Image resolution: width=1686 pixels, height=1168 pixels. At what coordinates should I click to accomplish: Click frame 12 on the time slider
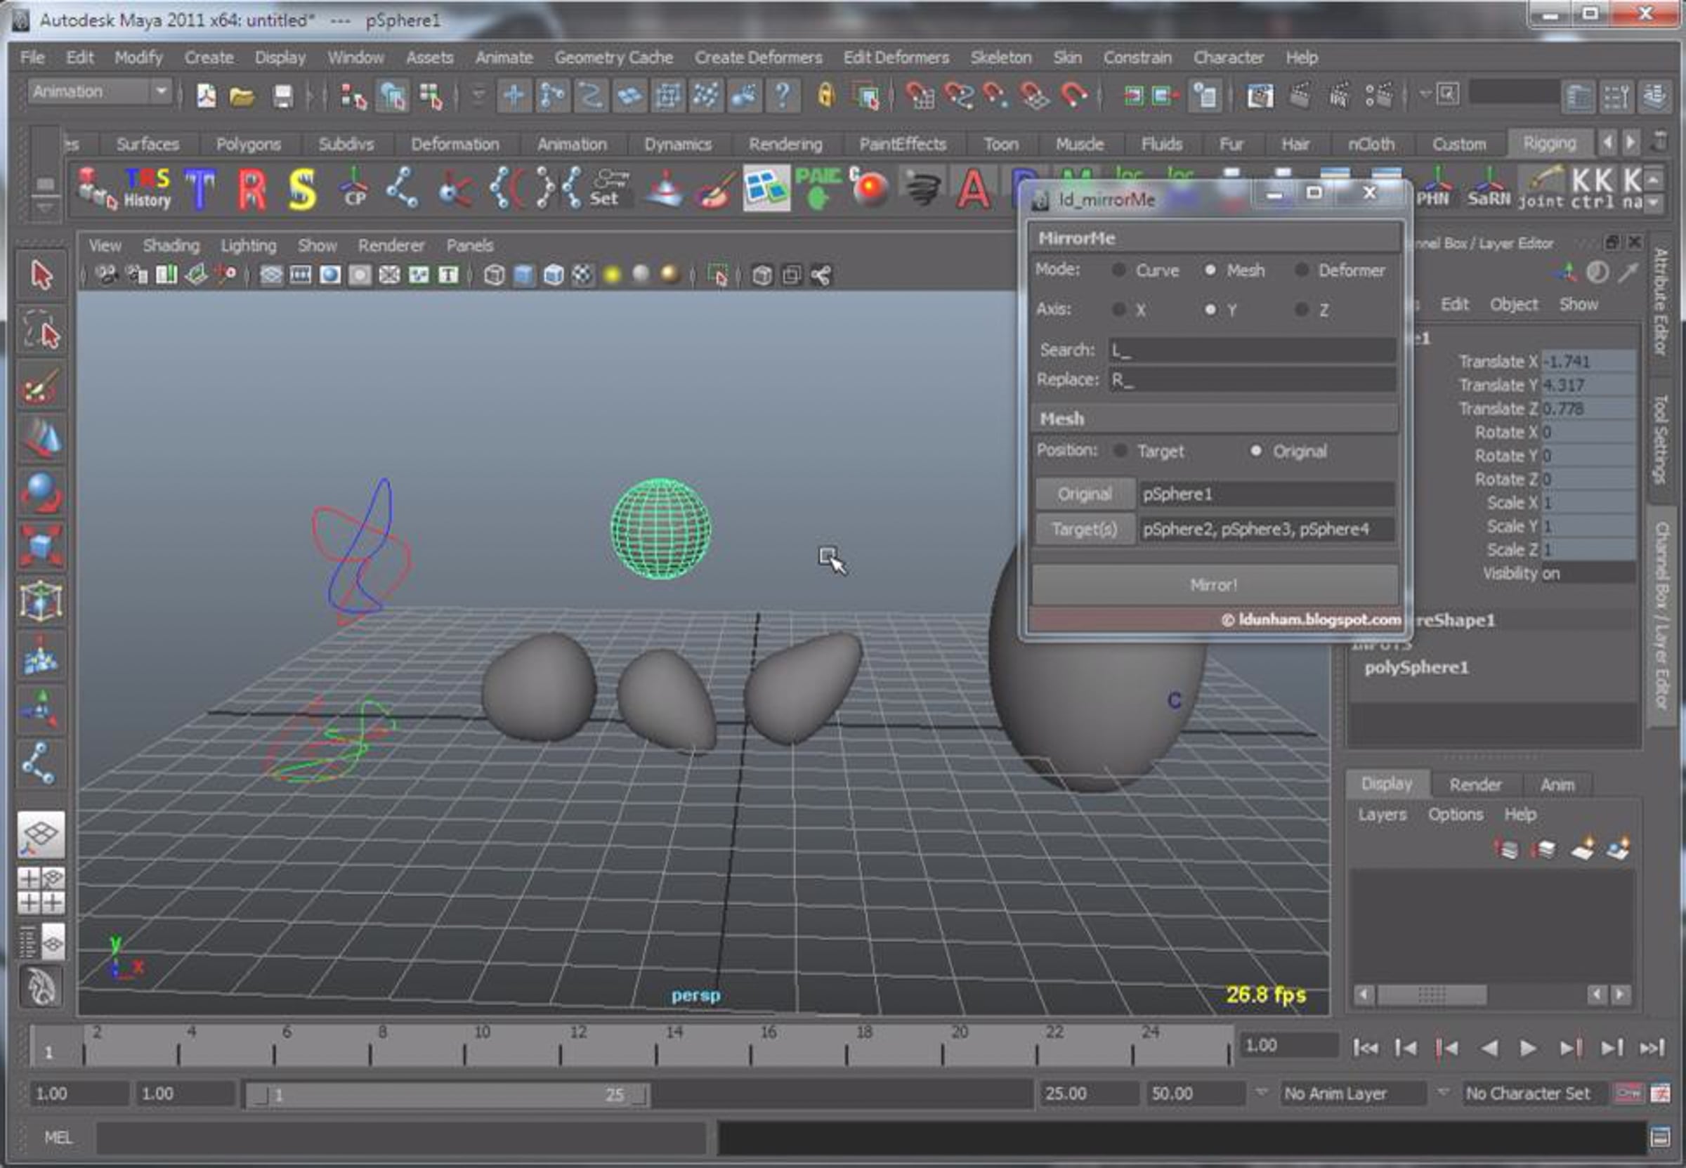point(561,1044)
